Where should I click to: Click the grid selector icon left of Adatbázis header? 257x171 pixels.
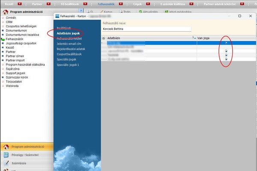point(104,38)
